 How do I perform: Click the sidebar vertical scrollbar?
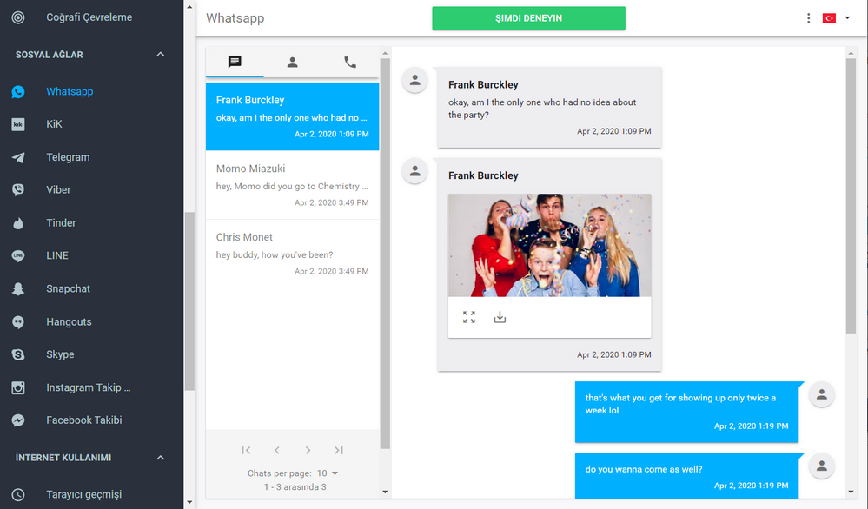(x=189, y=301)
